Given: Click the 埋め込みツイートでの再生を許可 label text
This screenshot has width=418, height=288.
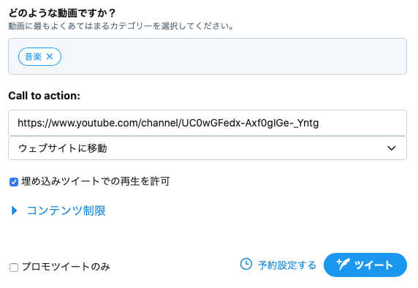Looking at the screenshot, I should [96, 181].
